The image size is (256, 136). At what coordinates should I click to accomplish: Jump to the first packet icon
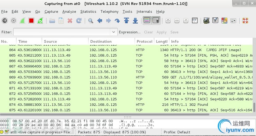[127, 21]
